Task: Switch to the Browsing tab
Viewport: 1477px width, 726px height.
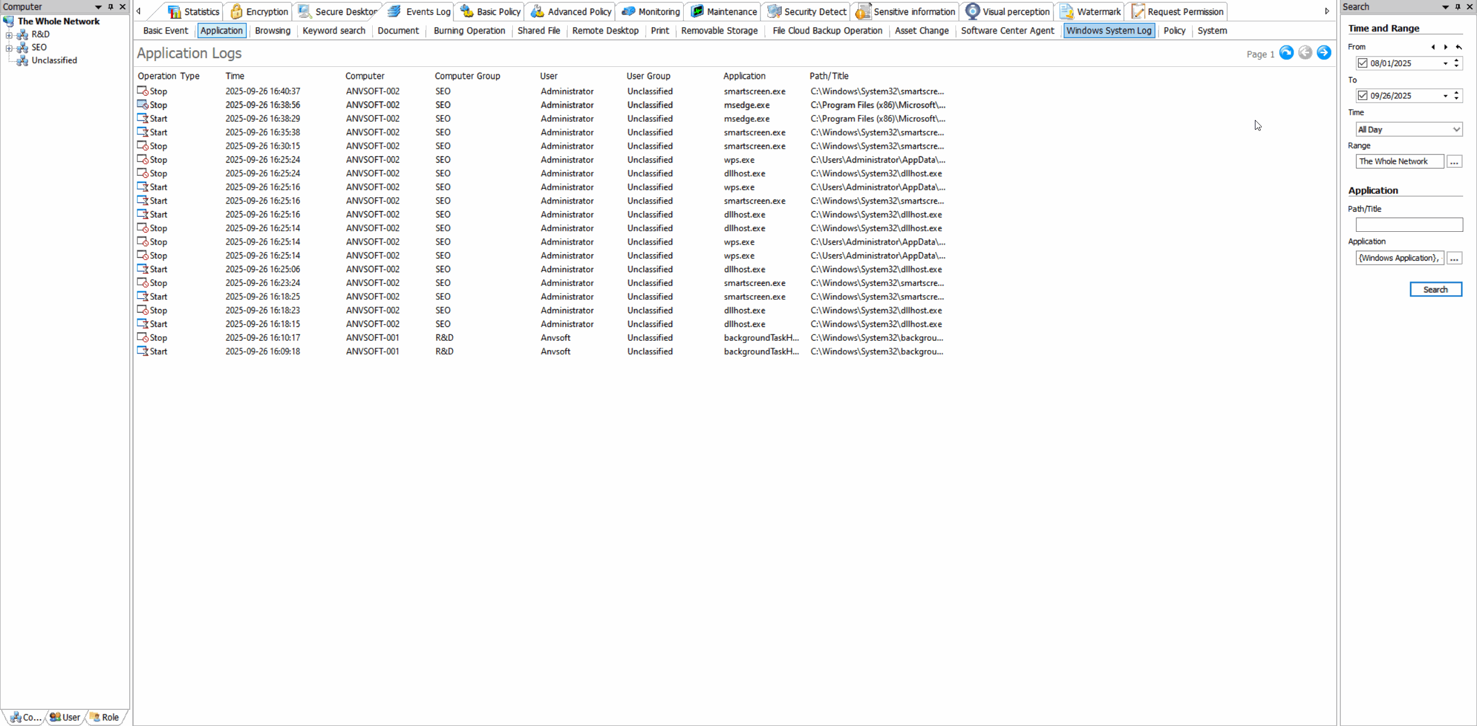Action: click(272, 31)
